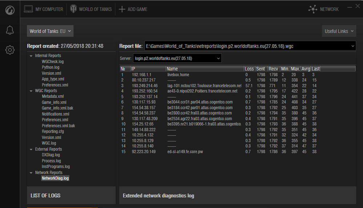Open the notifications bell icon
This screenshot has width=363, height=208.
(10, 31)
